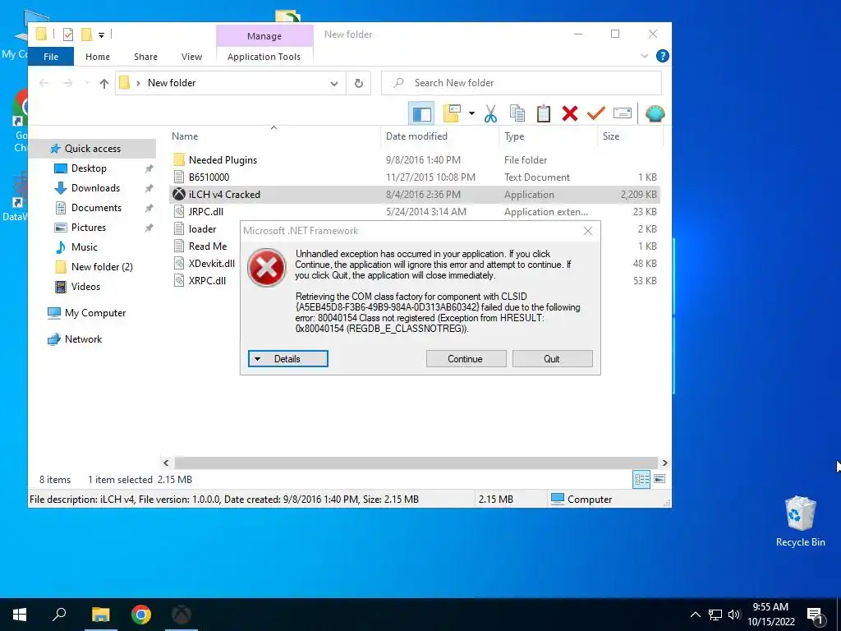The height and width of the screenshot is (631, 841).
Task: Click the blue help question mark icon
Action: (663, 56)
